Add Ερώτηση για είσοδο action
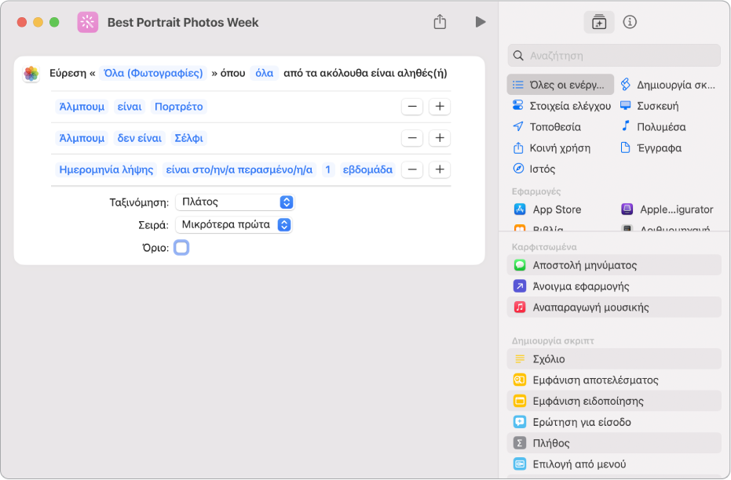 pos(614,422)
